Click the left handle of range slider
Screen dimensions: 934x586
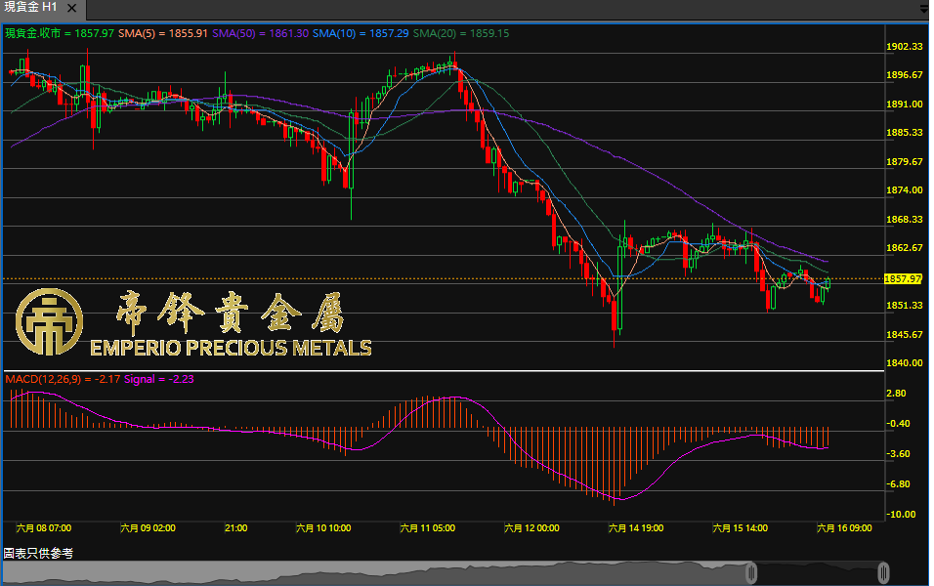point(752,572)
